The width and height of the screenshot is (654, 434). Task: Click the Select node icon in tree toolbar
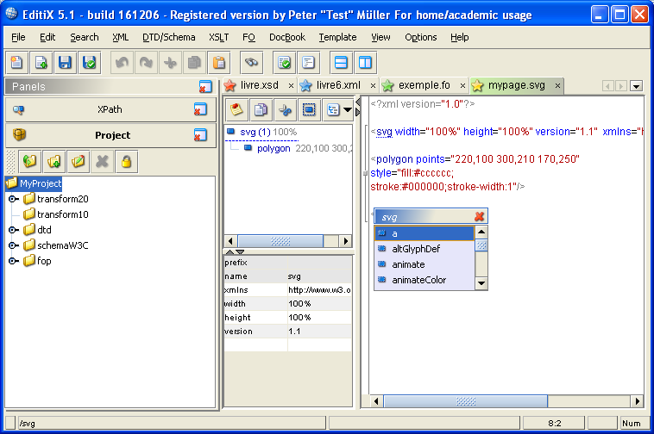click(309, 110)
